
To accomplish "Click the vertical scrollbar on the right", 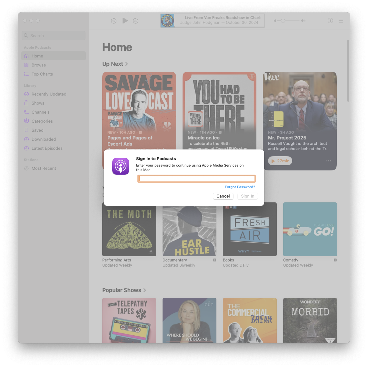I will tap(348, 71).
